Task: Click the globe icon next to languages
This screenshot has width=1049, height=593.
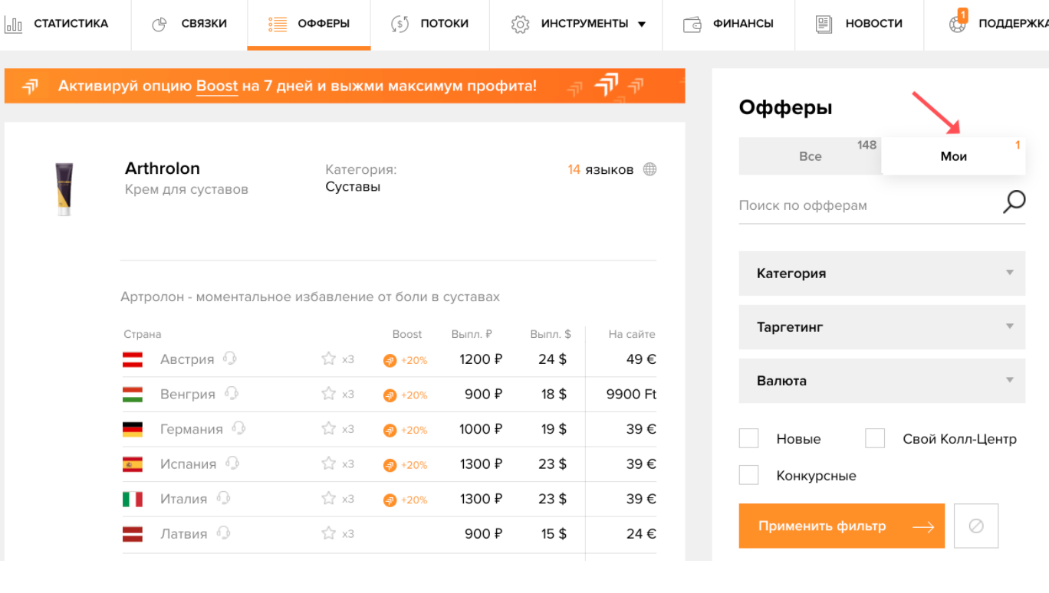Action: [649, 169]
